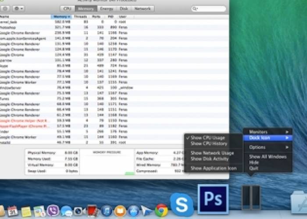307x219 pixels.
Task: Click the Wired Memory label
Action: click(x=148, y=165)
